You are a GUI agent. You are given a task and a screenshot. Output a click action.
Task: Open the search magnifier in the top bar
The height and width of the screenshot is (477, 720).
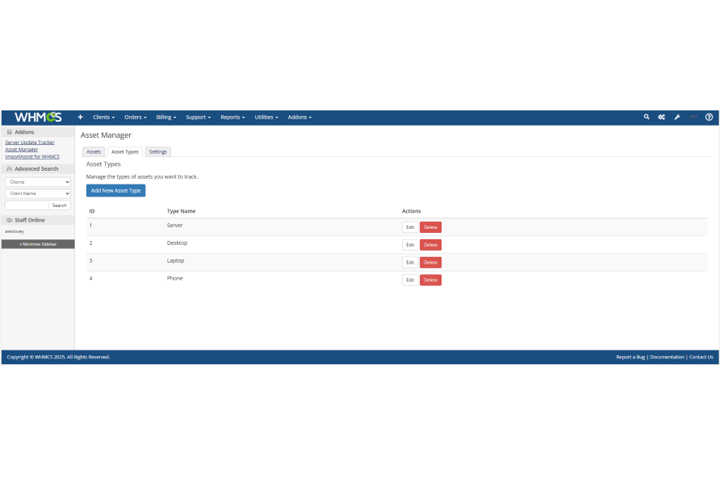(x=647, y=118)
